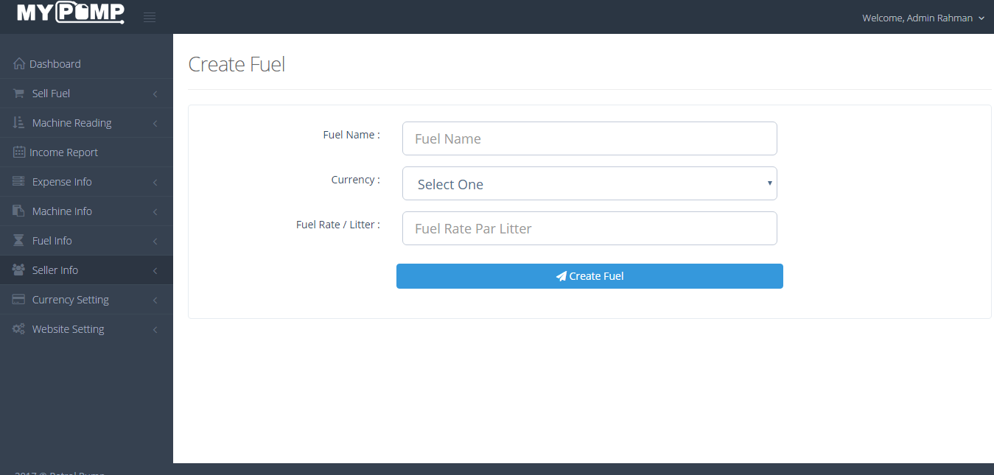Click the Income Report calendar icon
994x475 pixels.
[x=18, y=152]
